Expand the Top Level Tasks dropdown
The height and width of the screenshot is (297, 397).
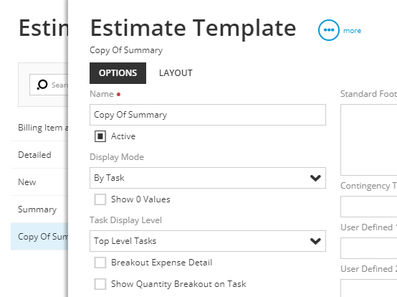click(x=208, y=241)
